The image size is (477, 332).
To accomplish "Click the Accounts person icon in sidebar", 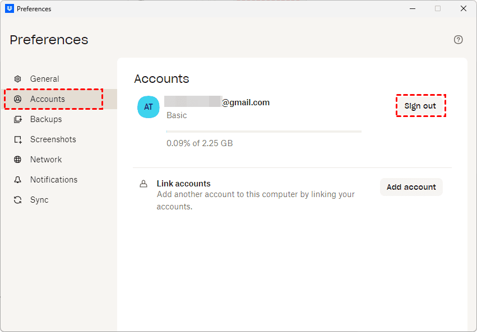I will pos(18,99).
